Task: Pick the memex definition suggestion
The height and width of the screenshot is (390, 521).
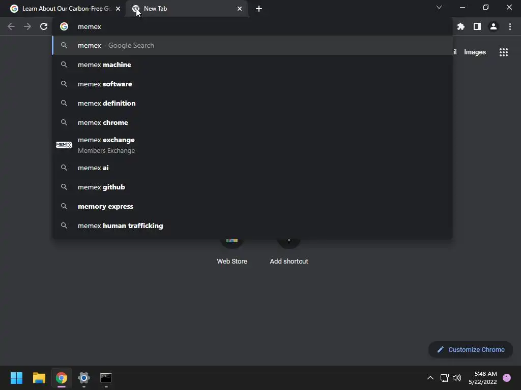Action: pyautogui.click(x=252, y=103)
